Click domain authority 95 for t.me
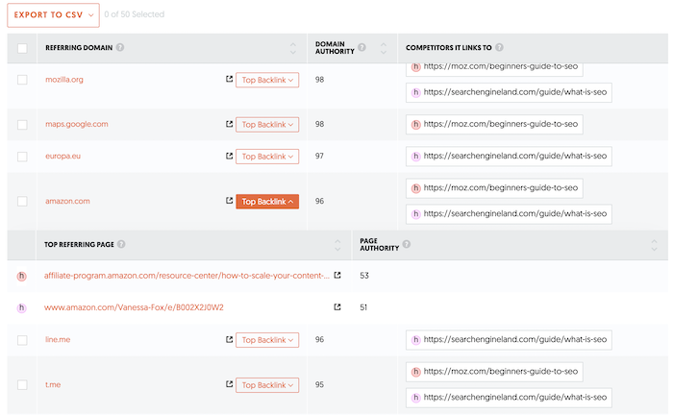Viewport: 673px width, 415px height. pos(319,384)
